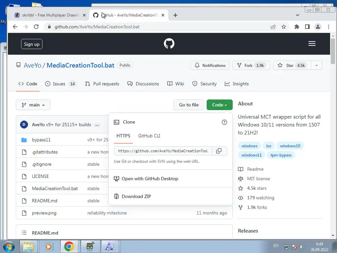The height and width of the screenshot is (253, 337).
Task: Click the volume tray icon
Action: pyautogui.click(x=302, y=247)
